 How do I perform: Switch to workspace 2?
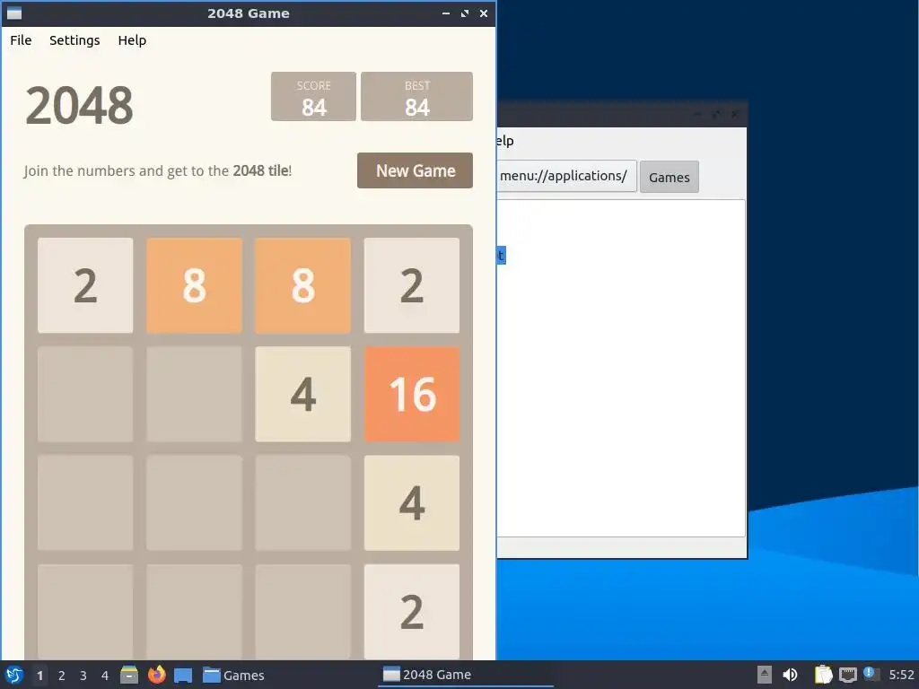coord(62,676)
